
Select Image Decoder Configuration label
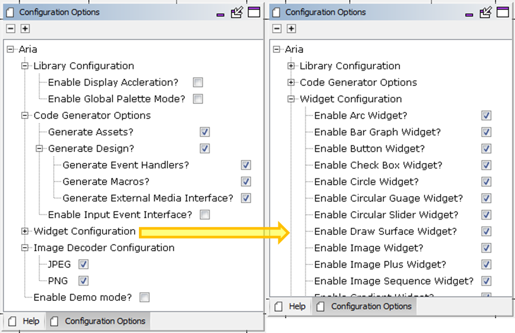click(104, 248)
